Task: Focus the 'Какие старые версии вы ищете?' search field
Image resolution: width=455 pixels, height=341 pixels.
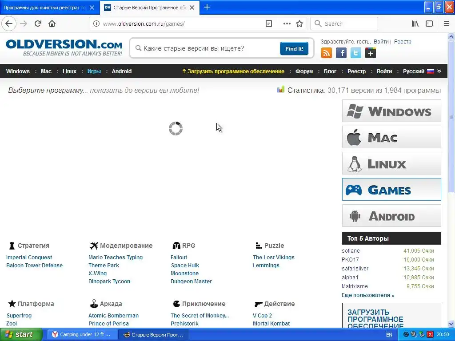Action: (208, 48)
